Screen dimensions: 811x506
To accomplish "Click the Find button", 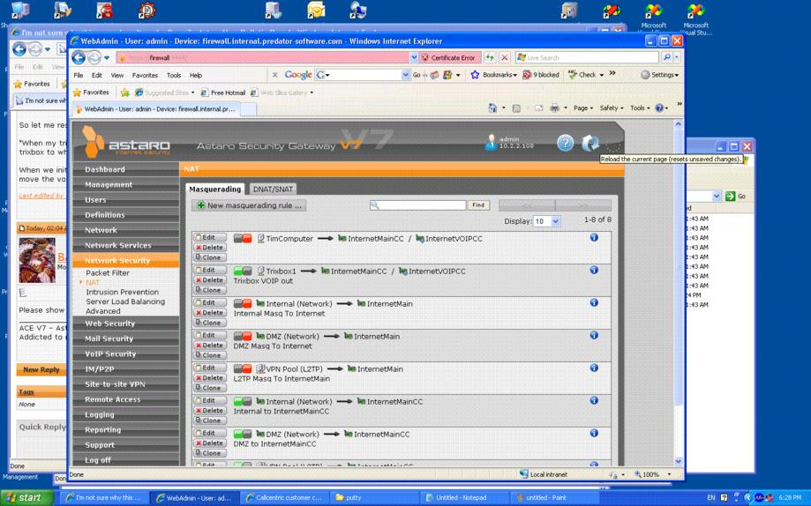I will (x=478, y=205).
